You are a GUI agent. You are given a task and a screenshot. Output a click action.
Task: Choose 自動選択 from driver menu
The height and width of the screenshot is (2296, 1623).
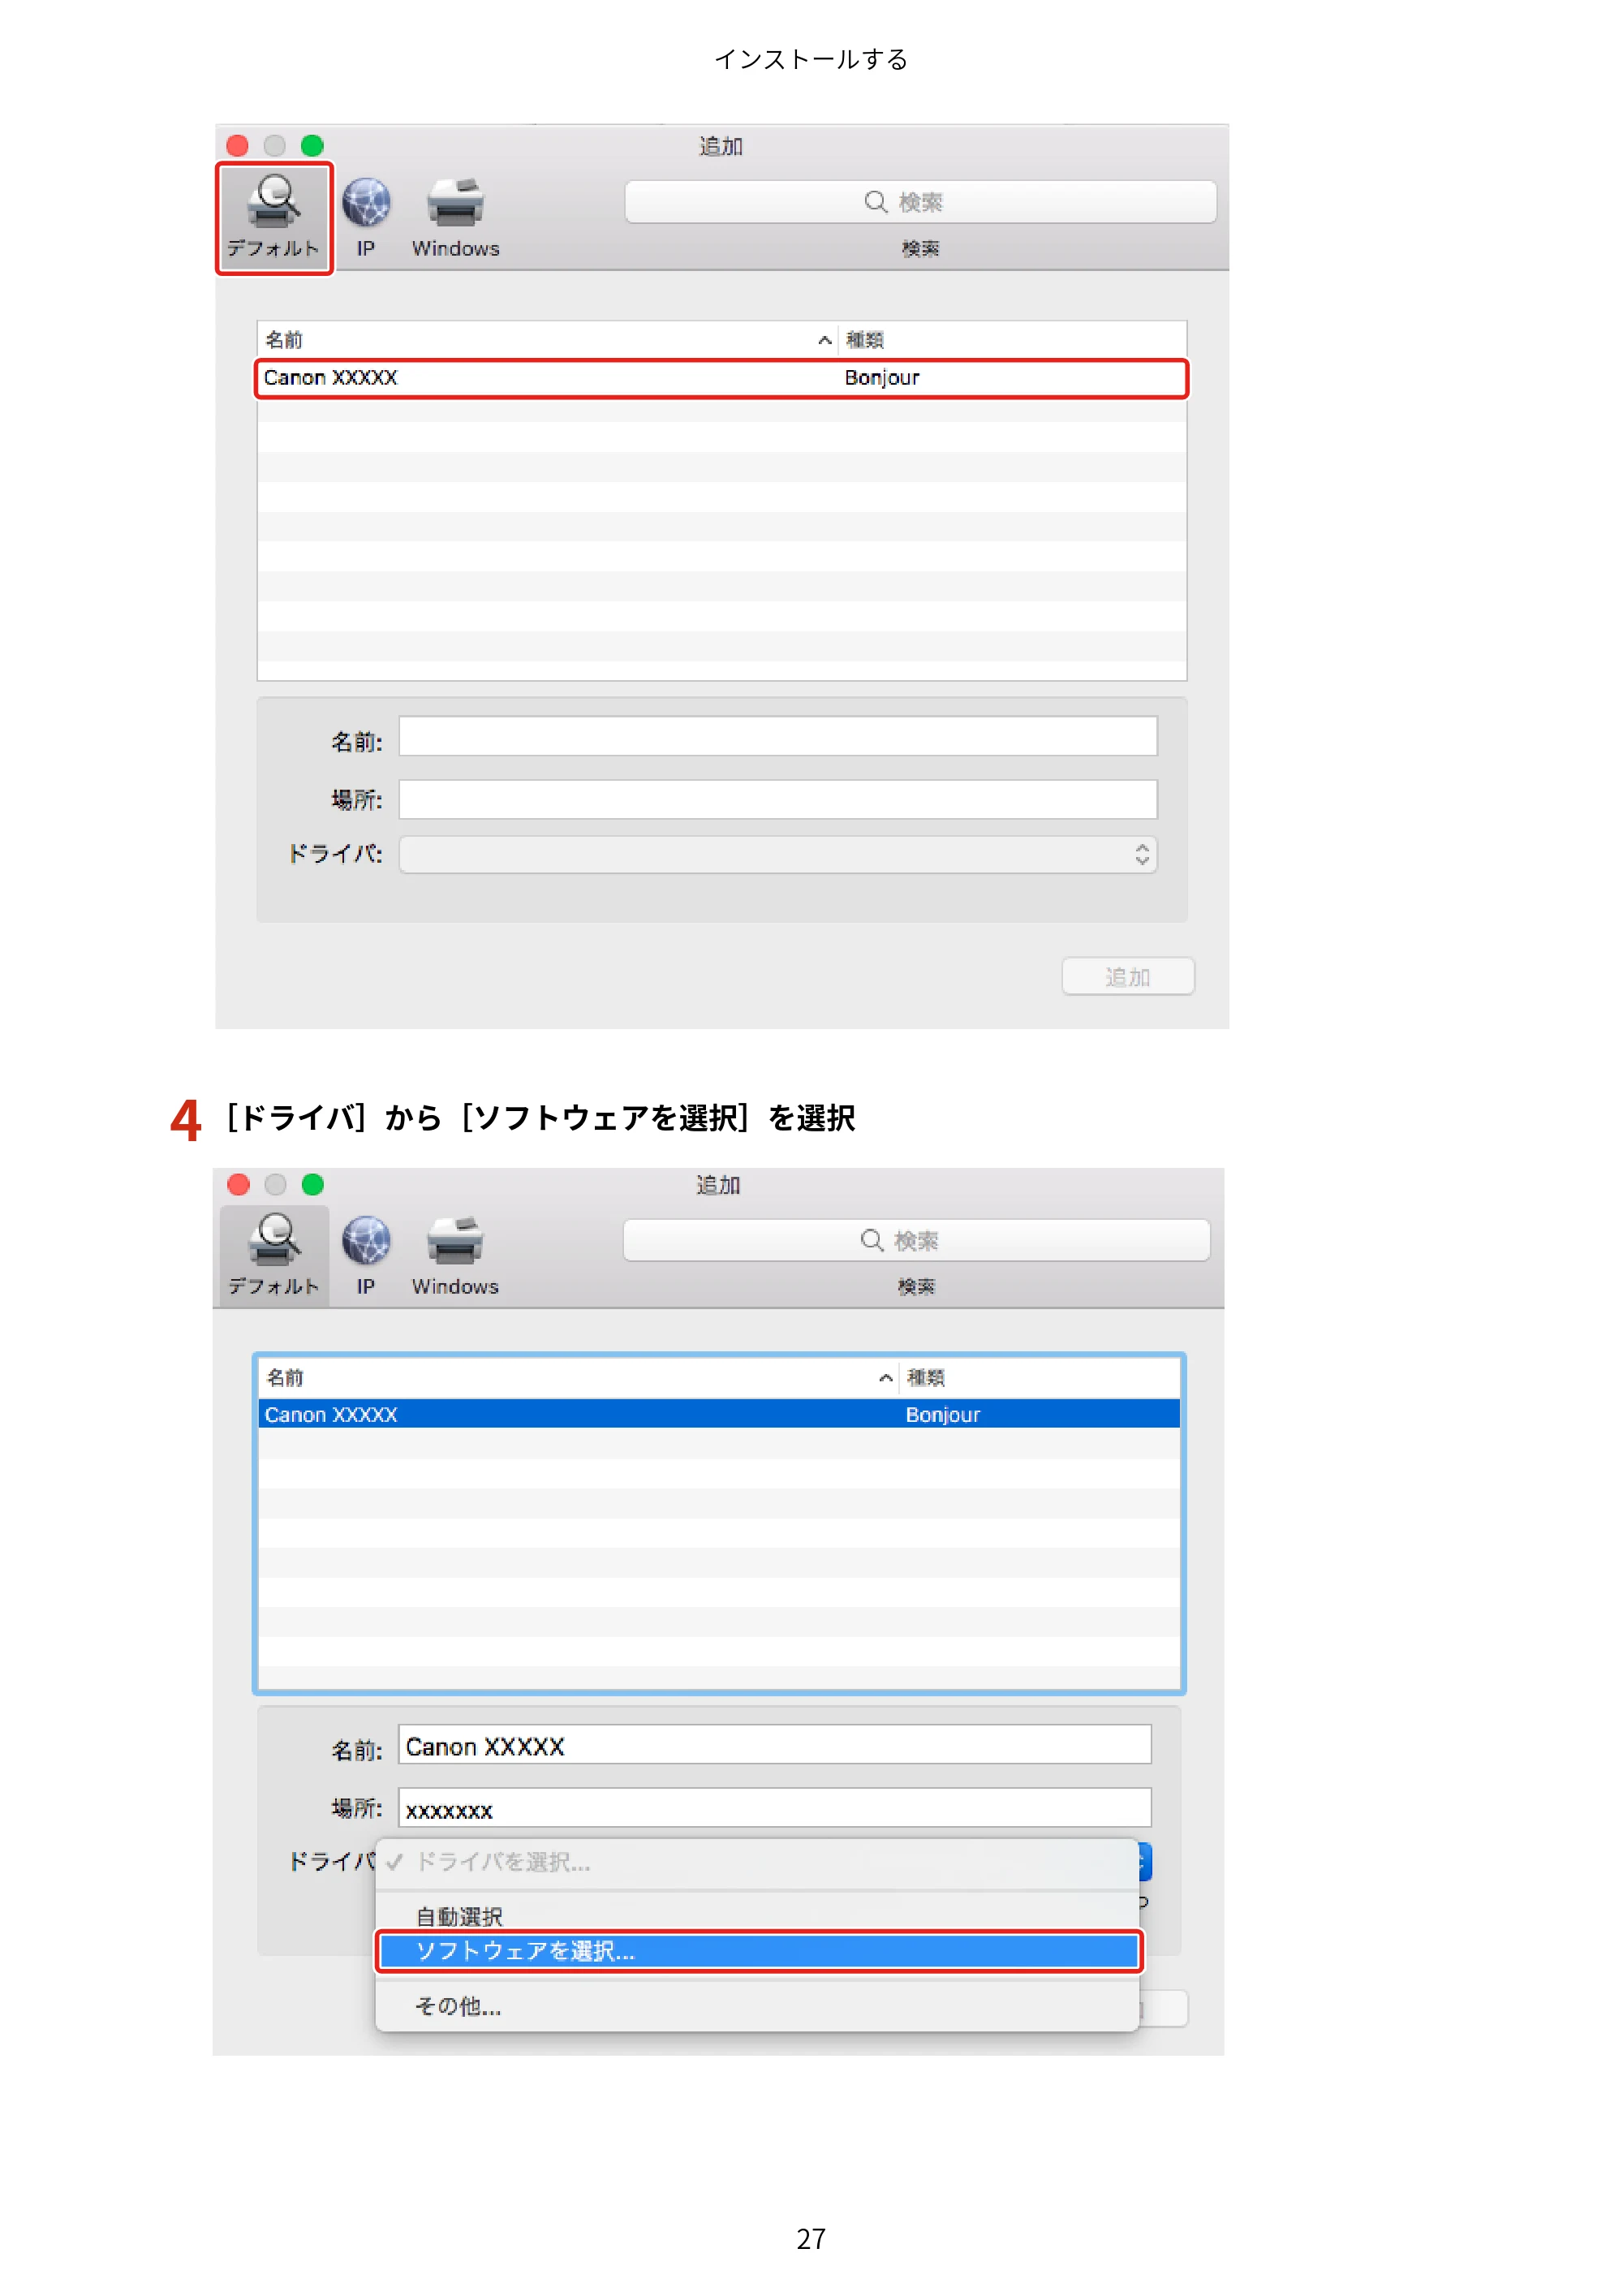(758, 1915)
